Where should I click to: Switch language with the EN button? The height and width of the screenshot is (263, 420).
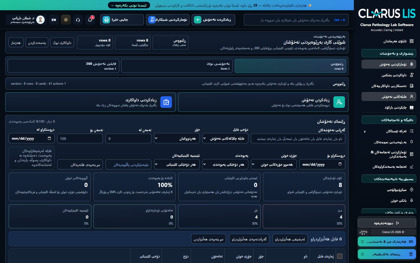click(54, 20)
